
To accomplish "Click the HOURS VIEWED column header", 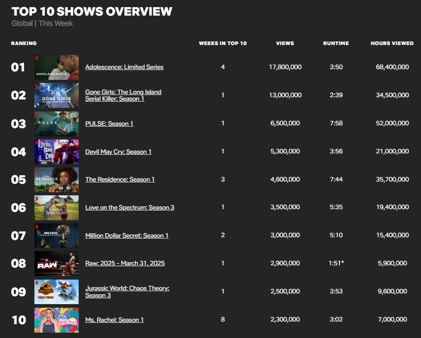I will (x=392, y=43).
